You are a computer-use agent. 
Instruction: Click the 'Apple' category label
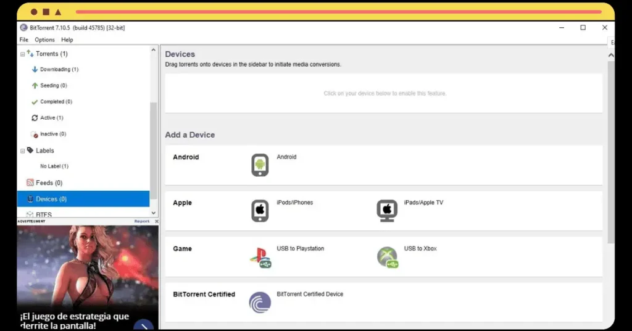tap(182, 203)
